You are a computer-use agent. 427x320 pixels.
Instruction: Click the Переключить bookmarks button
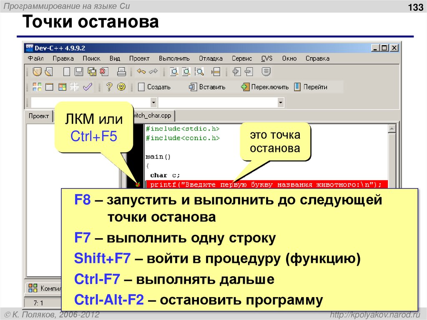(x=265, y=87)
